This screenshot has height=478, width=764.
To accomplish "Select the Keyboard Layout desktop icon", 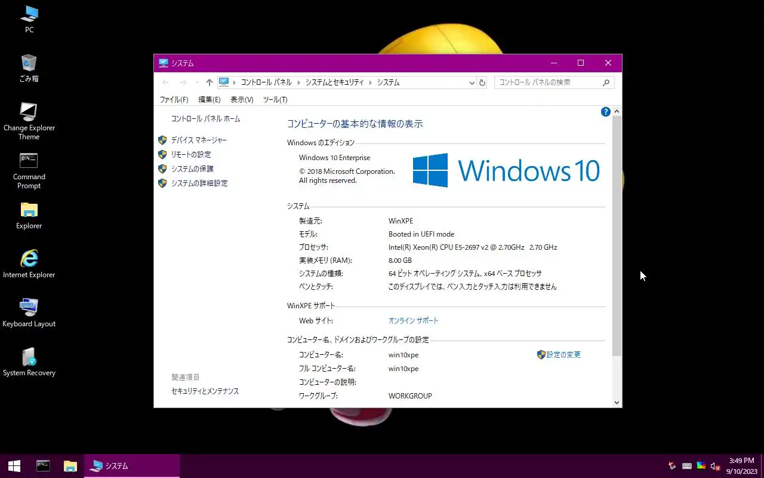I will (x=29, y=313).
